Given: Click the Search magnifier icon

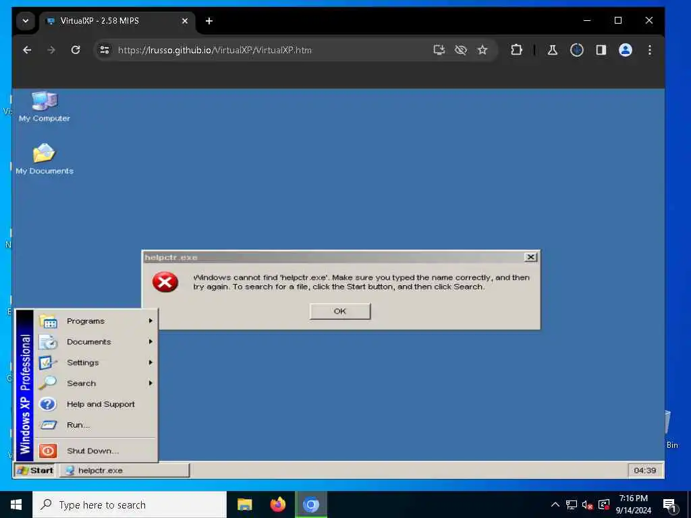Looking at the screenshot, I should pos(48,383).
